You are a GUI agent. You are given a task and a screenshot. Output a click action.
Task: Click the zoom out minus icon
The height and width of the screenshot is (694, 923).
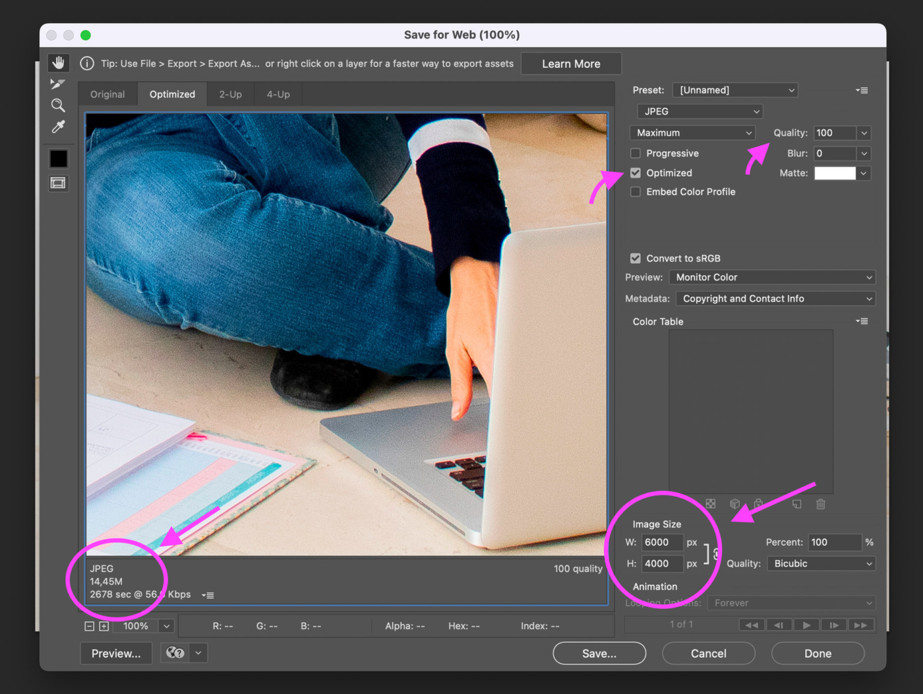pyautogui.click(x=90, y=626)
